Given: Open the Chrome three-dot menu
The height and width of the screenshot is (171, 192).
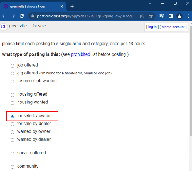Looking at the screenshot, I should point(188,16).
